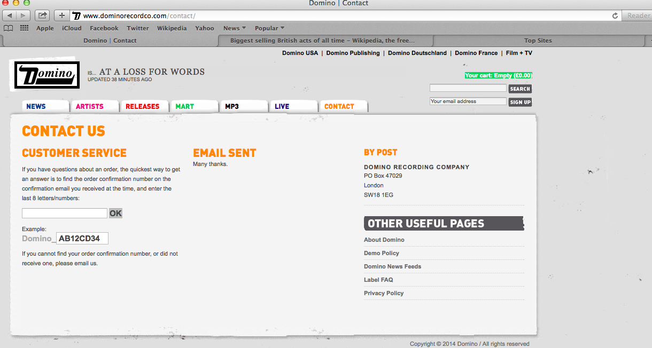Open the Domino Deutschland link
This screenshot has width=652, height=348.
coord(417,53)
